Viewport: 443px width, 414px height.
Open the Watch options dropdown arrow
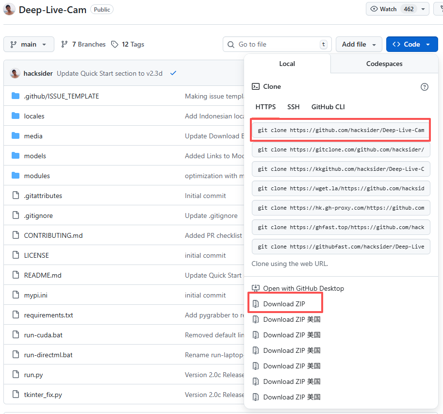[x=423, y=9]
